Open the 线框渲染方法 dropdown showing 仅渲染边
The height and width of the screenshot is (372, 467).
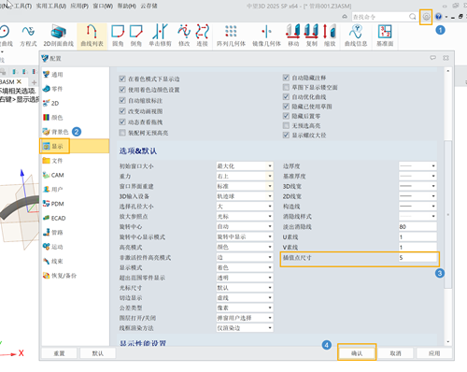click(245, 328)
